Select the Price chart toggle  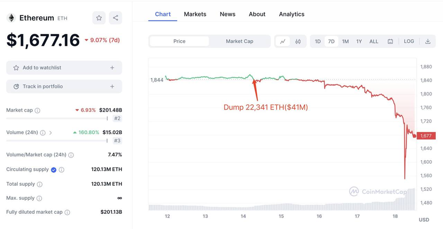pyautogui.click(x=179, y=41)
